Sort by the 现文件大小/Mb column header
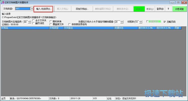This screenshot has height=101, width=188. 165,28
